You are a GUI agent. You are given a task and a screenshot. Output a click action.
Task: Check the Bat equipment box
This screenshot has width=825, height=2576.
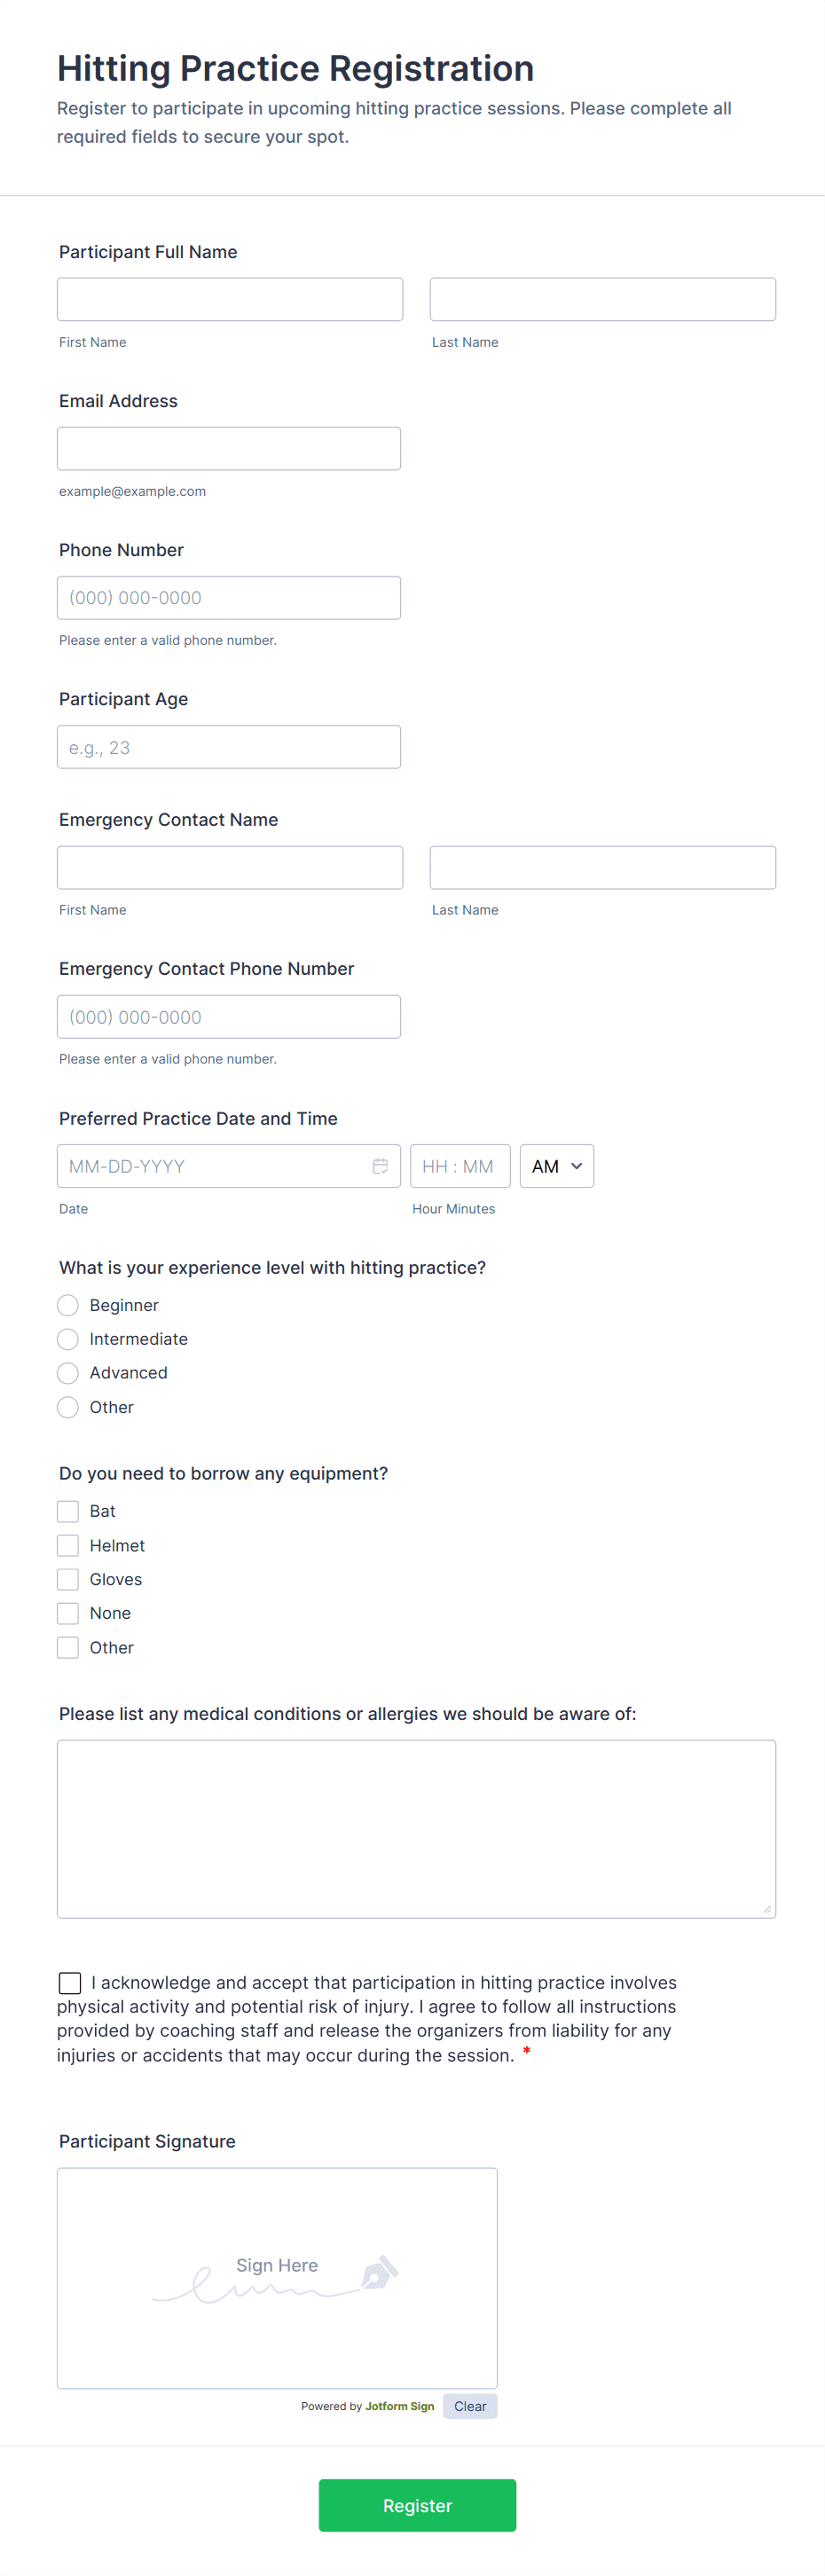(68, 1511)
